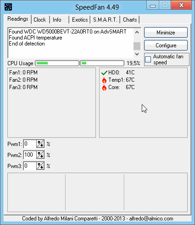Screen dimensions: 195x225
Task: Switch to the Clock tab
Action: [x=40, y=20]
